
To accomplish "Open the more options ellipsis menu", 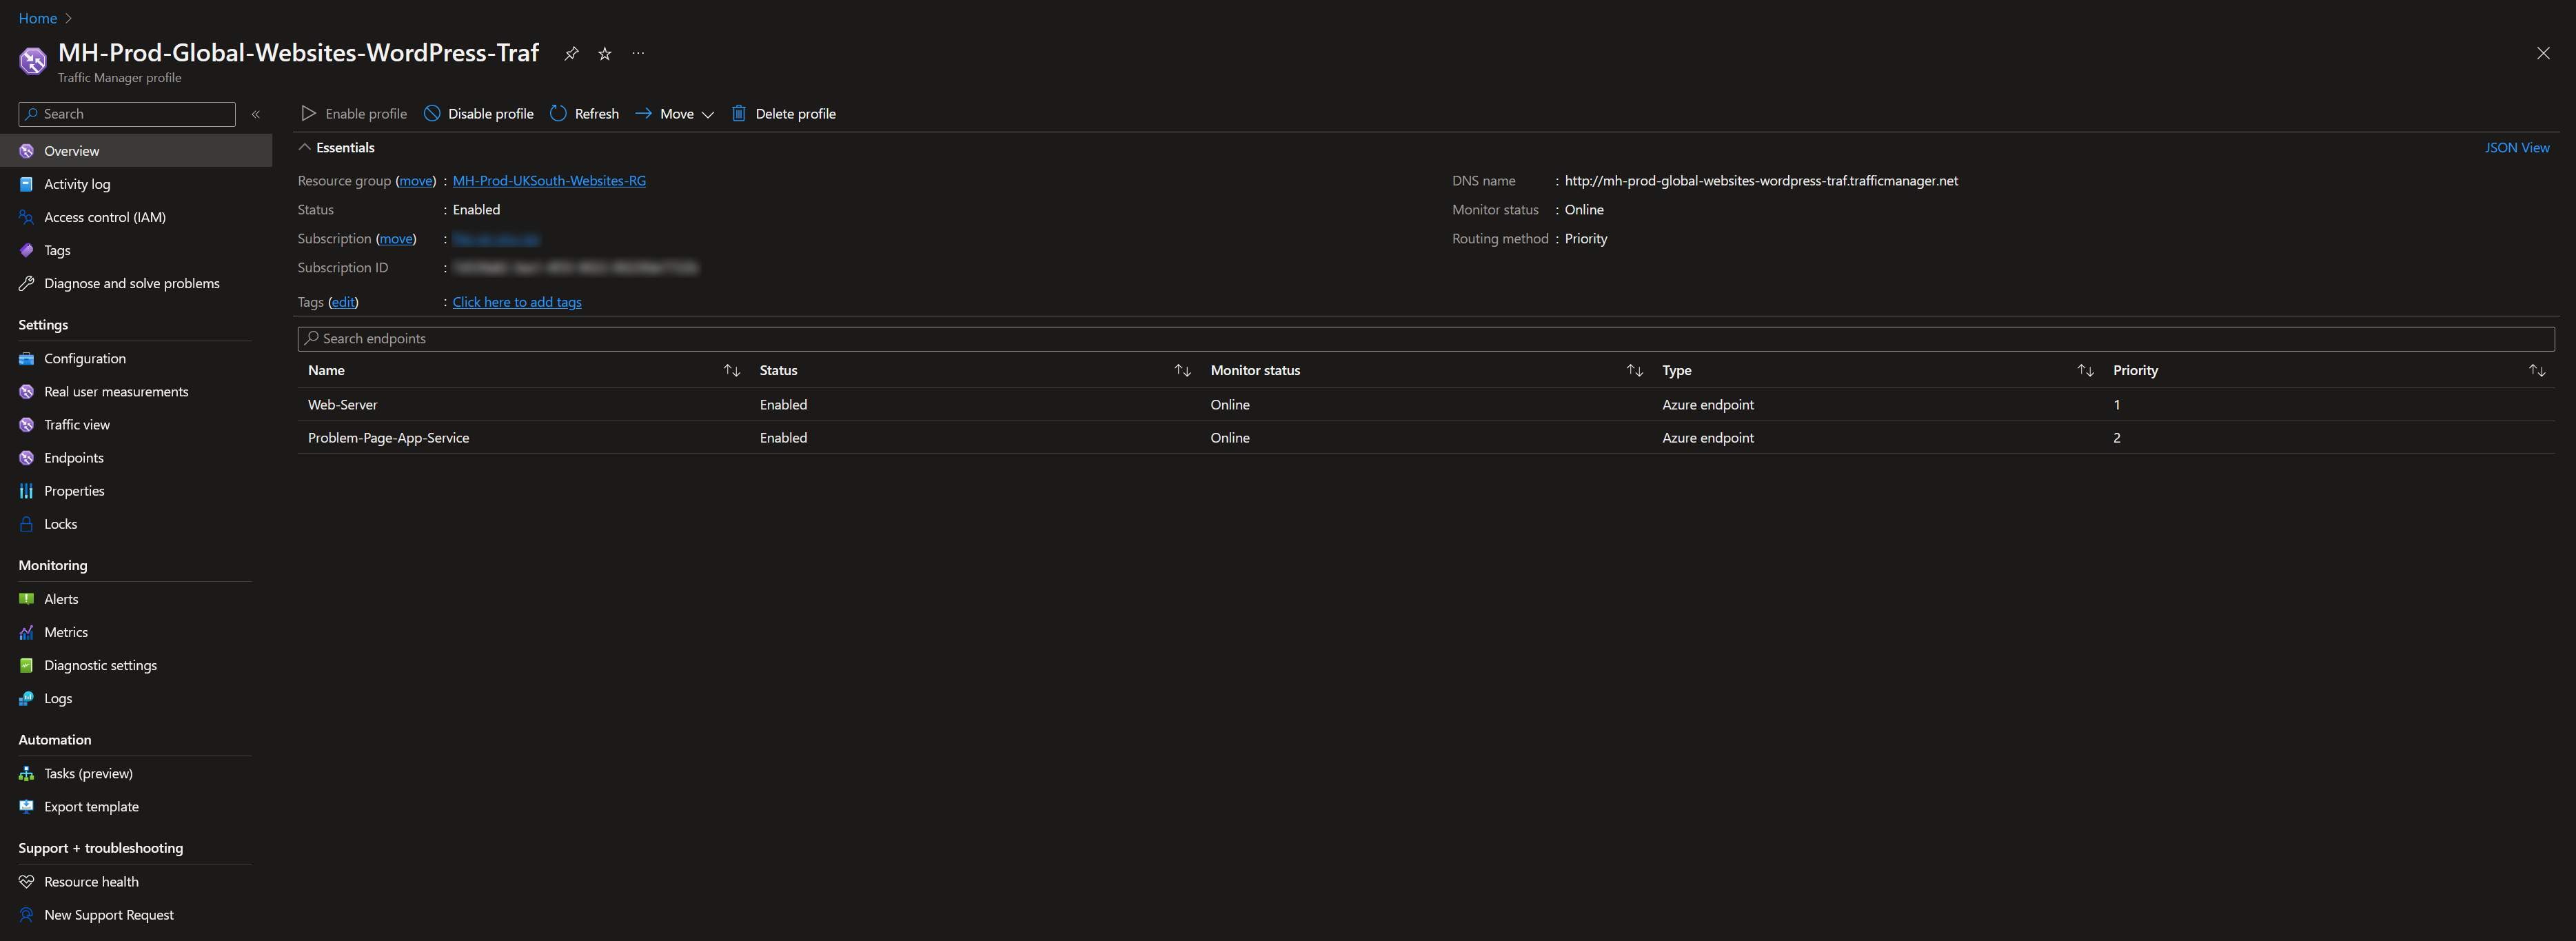I will point(638,53).
